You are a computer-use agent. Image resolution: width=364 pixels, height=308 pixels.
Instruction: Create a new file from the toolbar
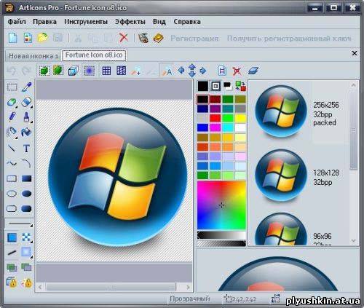[12, 38]
